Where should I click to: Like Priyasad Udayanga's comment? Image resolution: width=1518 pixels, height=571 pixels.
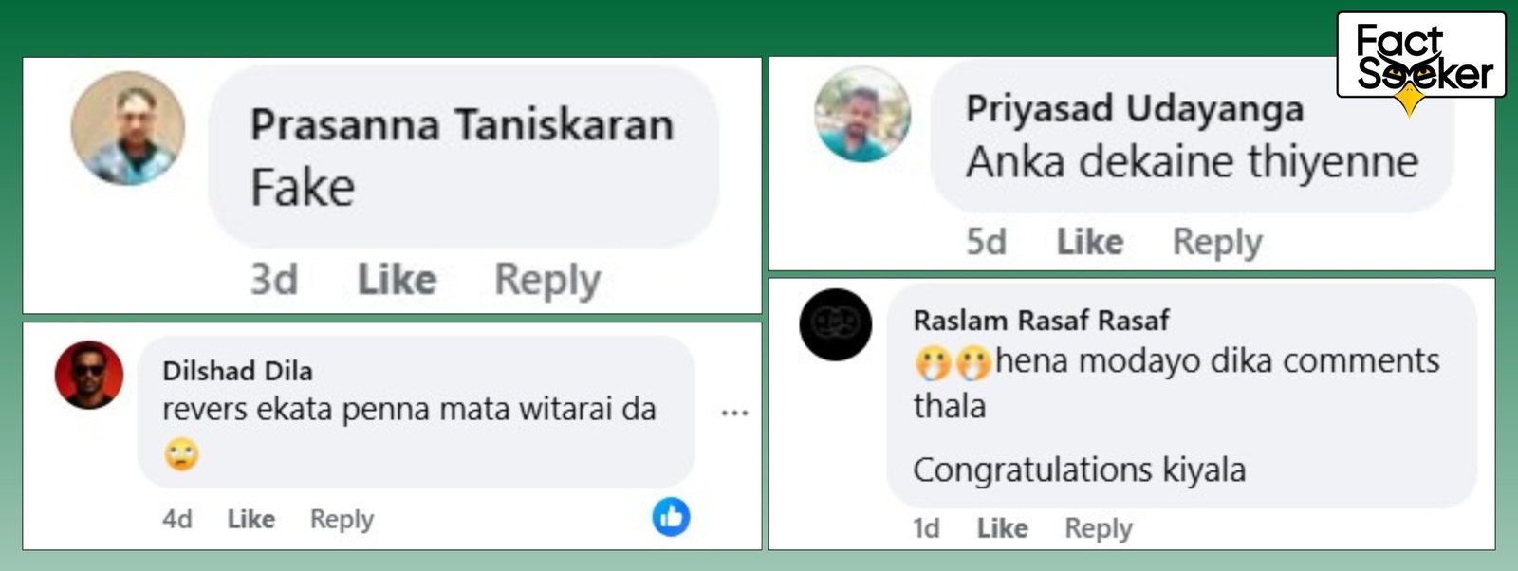click(x=1090, y=242)
